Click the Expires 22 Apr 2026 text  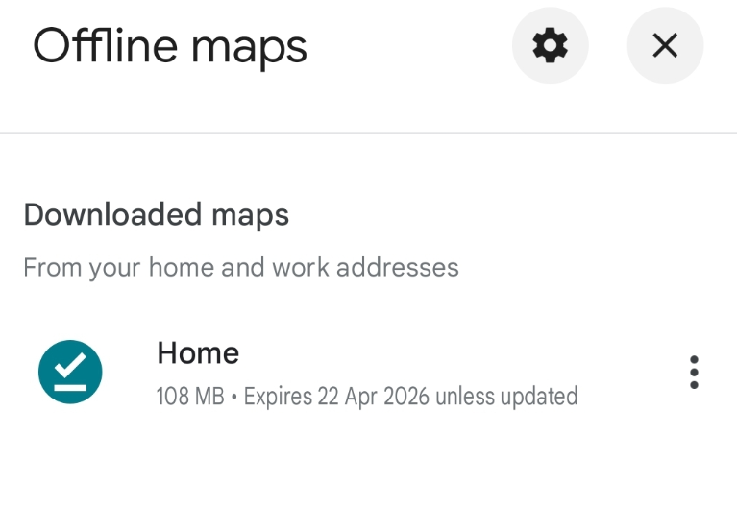(x=336, y=397)
